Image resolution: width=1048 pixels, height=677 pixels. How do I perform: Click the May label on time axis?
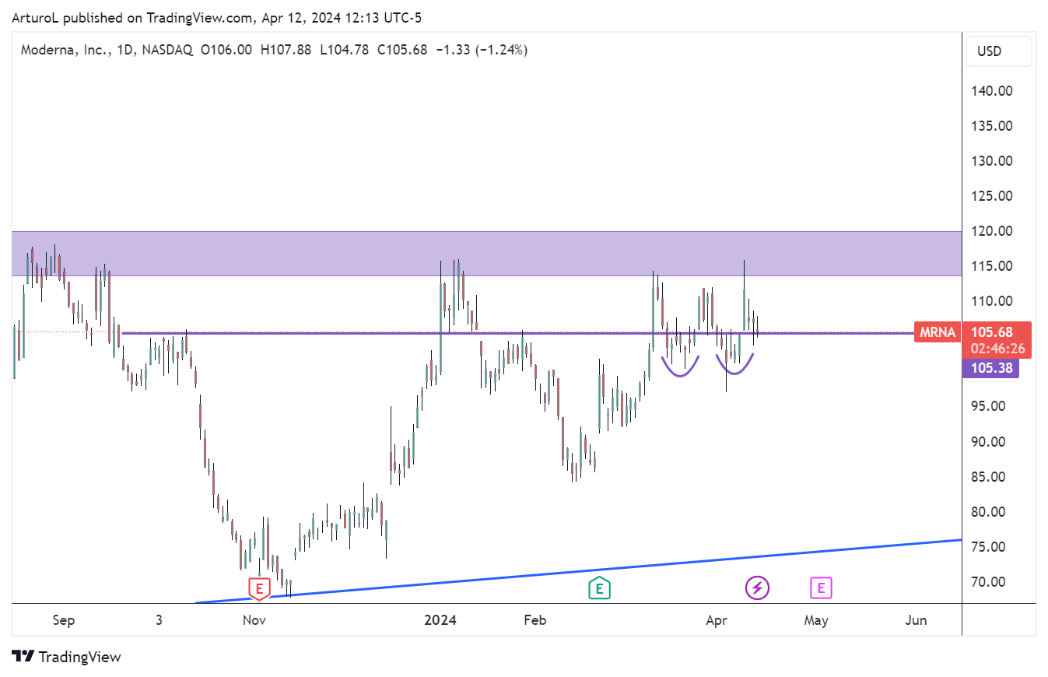[x=816, y=620]
